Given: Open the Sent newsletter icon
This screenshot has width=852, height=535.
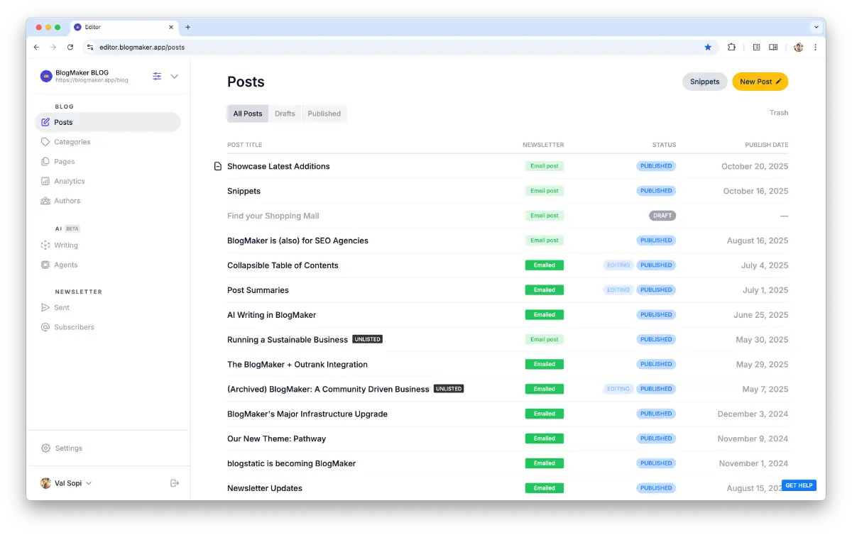Looking at the screenshot, I should (x=45, y=308).
